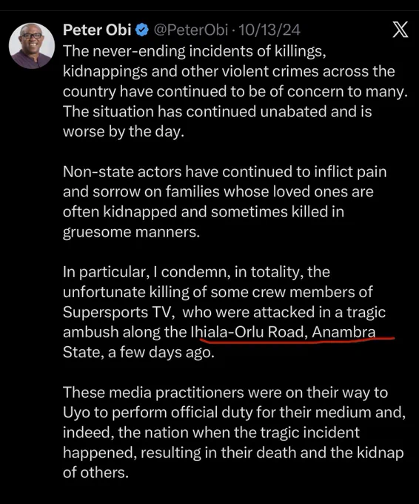Open the 10/13/24 post date
The image size is (419, 504).
(x=269, y=30)
